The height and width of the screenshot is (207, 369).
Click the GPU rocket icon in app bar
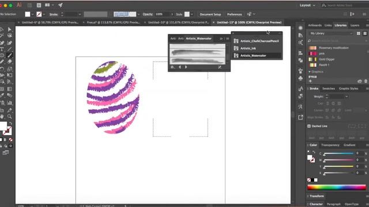click(61, 5)
